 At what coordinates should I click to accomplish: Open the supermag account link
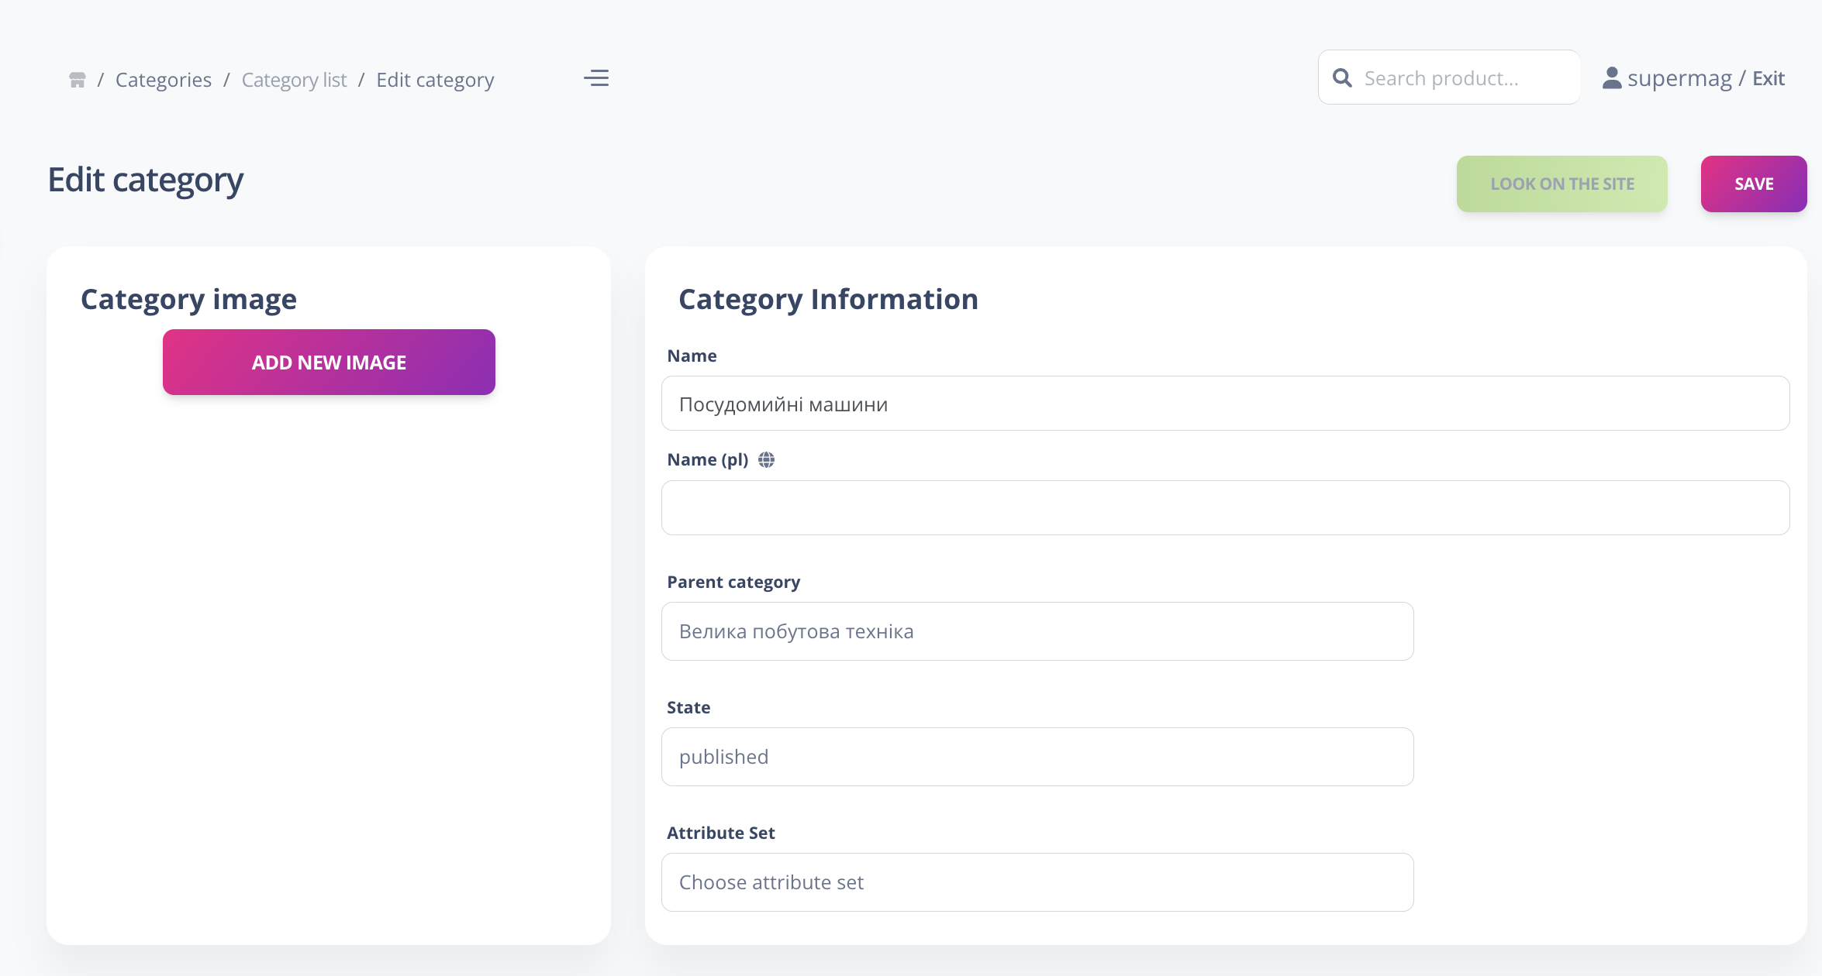(1679, 78)
